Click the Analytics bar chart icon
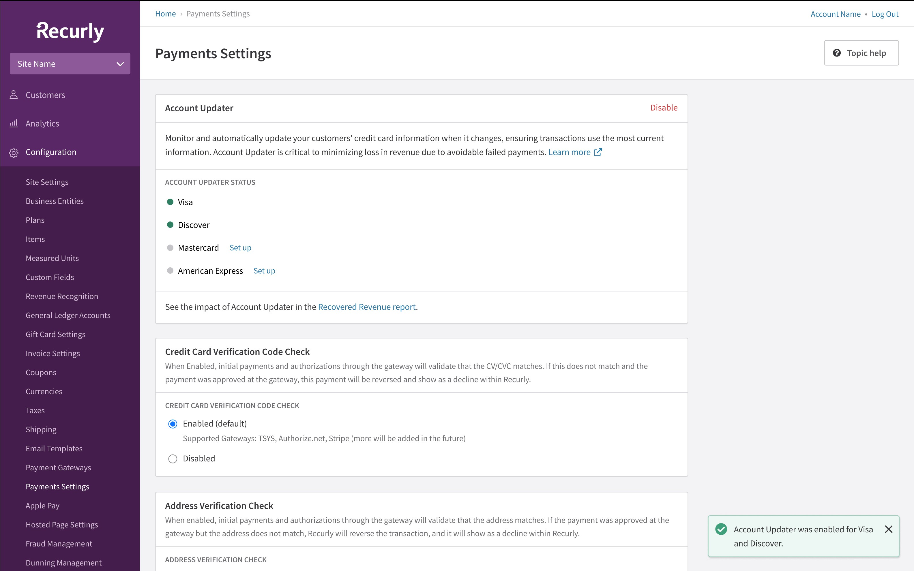The image size is (914, 571). tap(14, 123)
